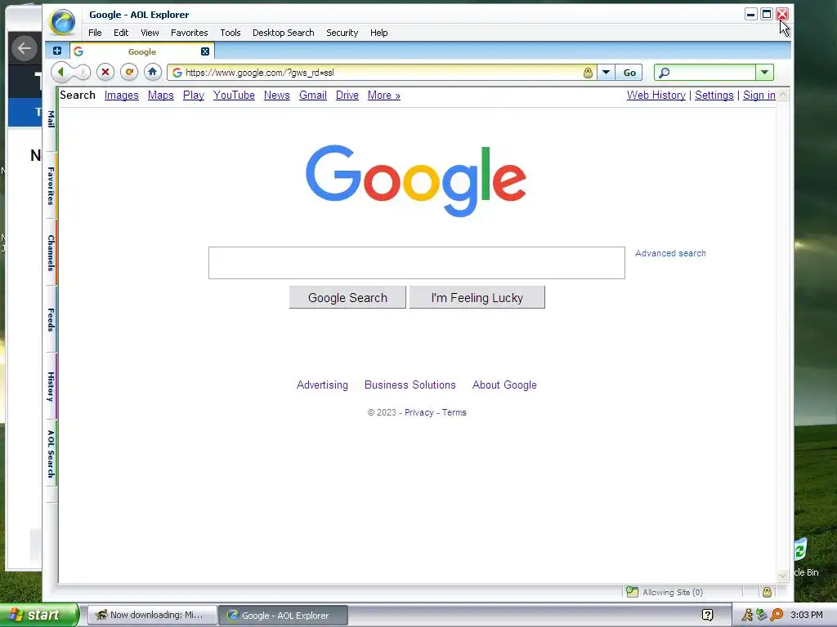This screenshot has height=627, width=837.
Task: Click the Google logo
Action: (416, 180)
